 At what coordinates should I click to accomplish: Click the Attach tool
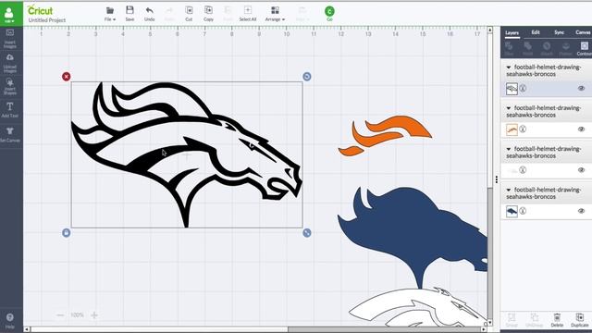(x=547, y=49)
